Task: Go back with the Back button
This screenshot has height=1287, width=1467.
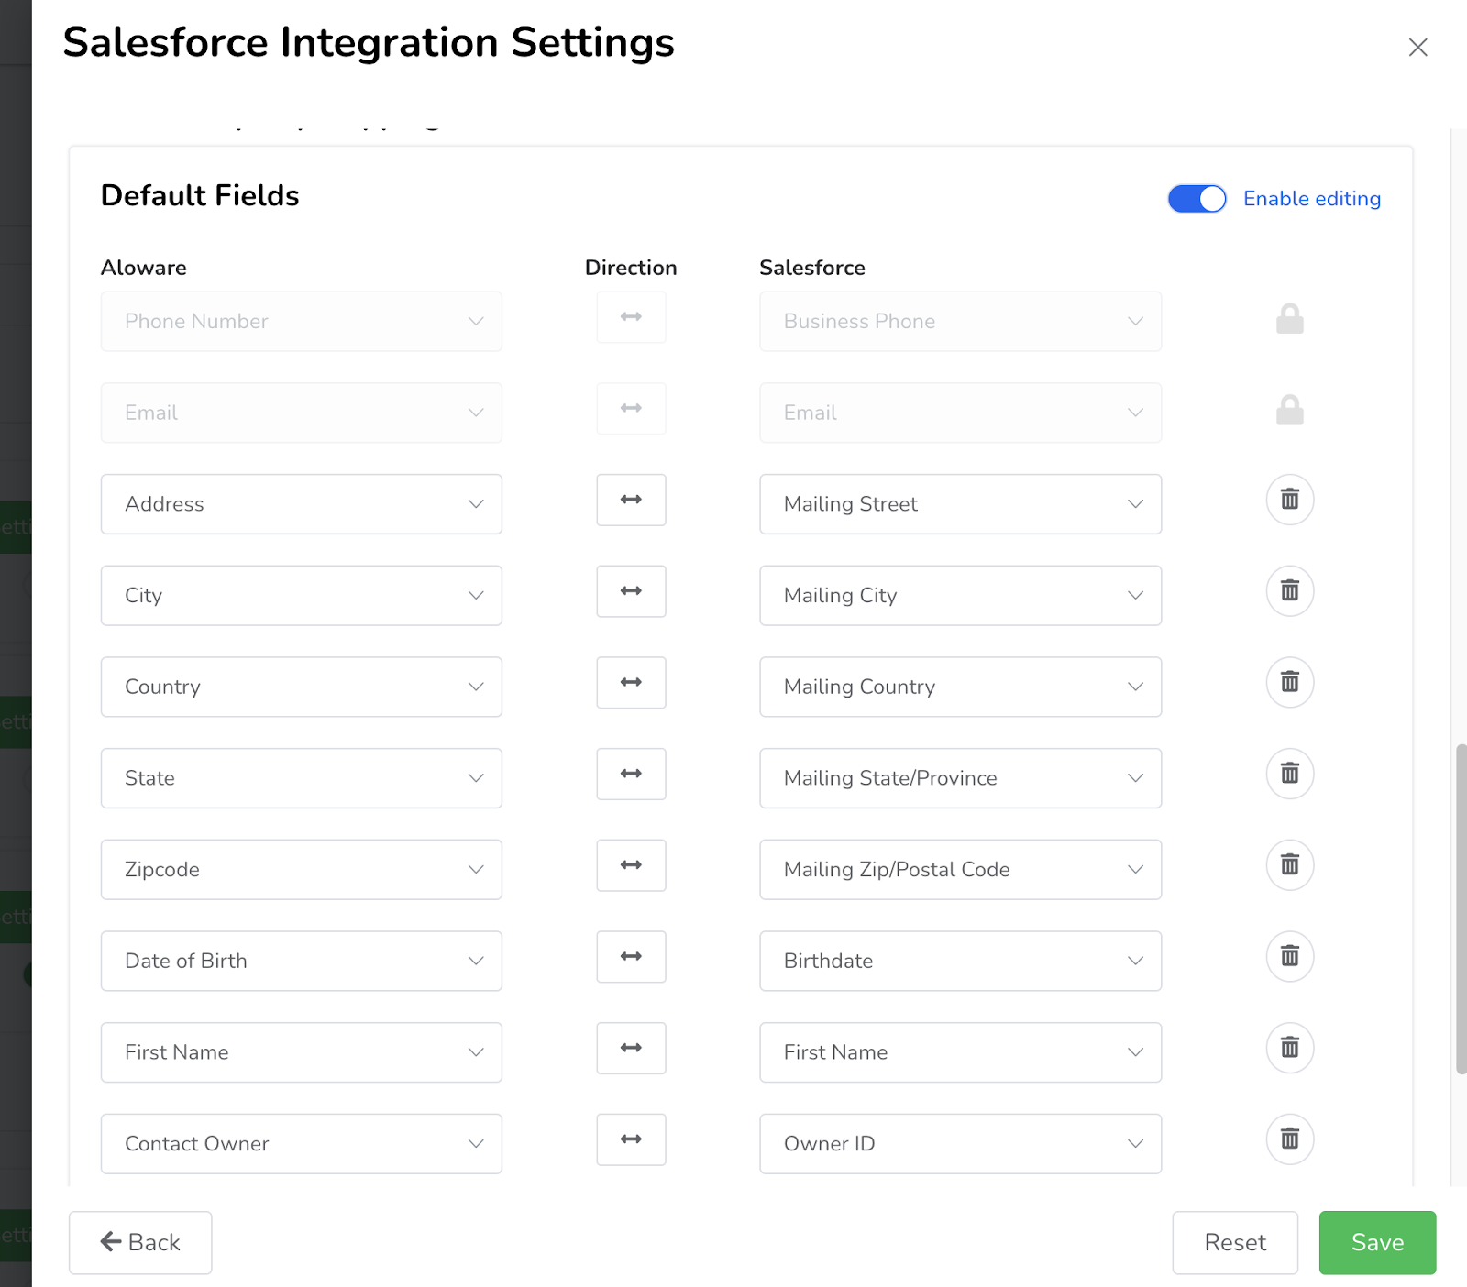Action: pyautogui.click(x=140, y=1243)
